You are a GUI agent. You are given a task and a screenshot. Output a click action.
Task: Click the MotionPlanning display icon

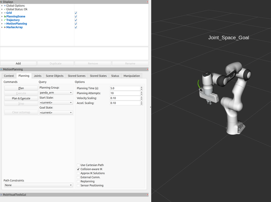[5, 24]
